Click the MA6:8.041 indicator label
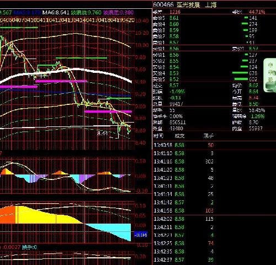The image size is (276, 265). point(56,13)
